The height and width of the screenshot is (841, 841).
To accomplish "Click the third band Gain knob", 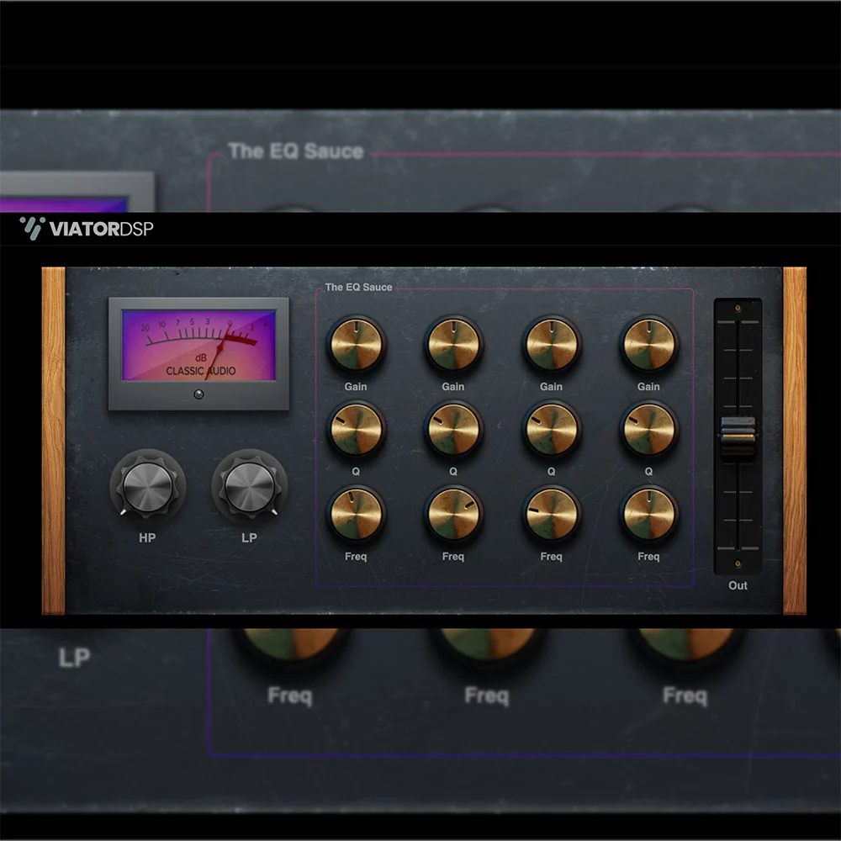I will pos(551,344).
